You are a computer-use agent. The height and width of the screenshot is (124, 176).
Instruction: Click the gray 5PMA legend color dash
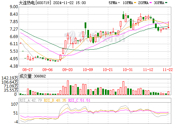pos(119,3)
